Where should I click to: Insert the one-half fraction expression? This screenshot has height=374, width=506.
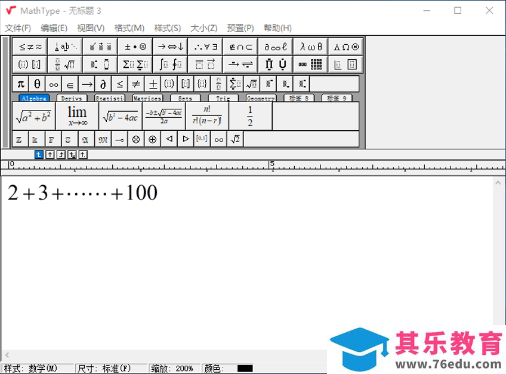(251, 117)
